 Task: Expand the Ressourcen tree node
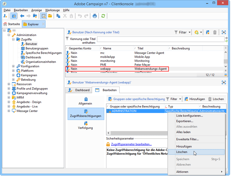pyautogui.click(x=9, y=84)
